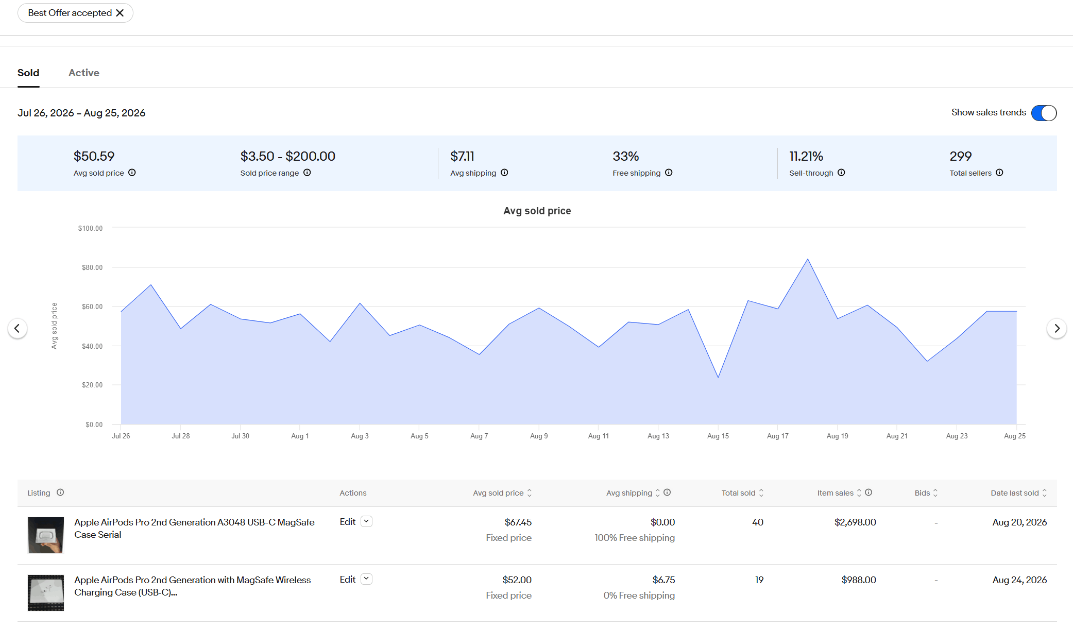Open info icon next to Avg sold price stat

[x=132, y=173]
